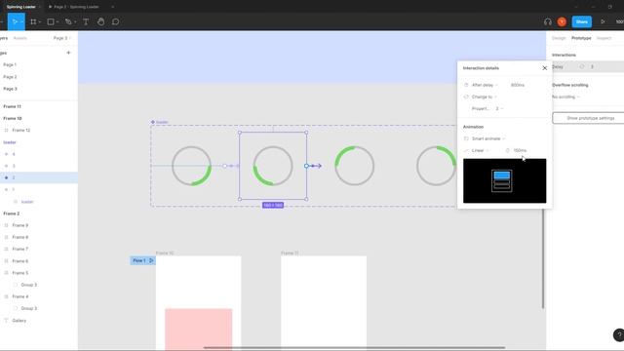Select the Comment tool
This screenshot has width=624, height=351.
pos(115,21)
